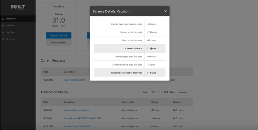Open the Spring Break! 04/06/2017 - 04/07/2017 link
The width and height of the screenshot is (258, 130).
[83, 118]
